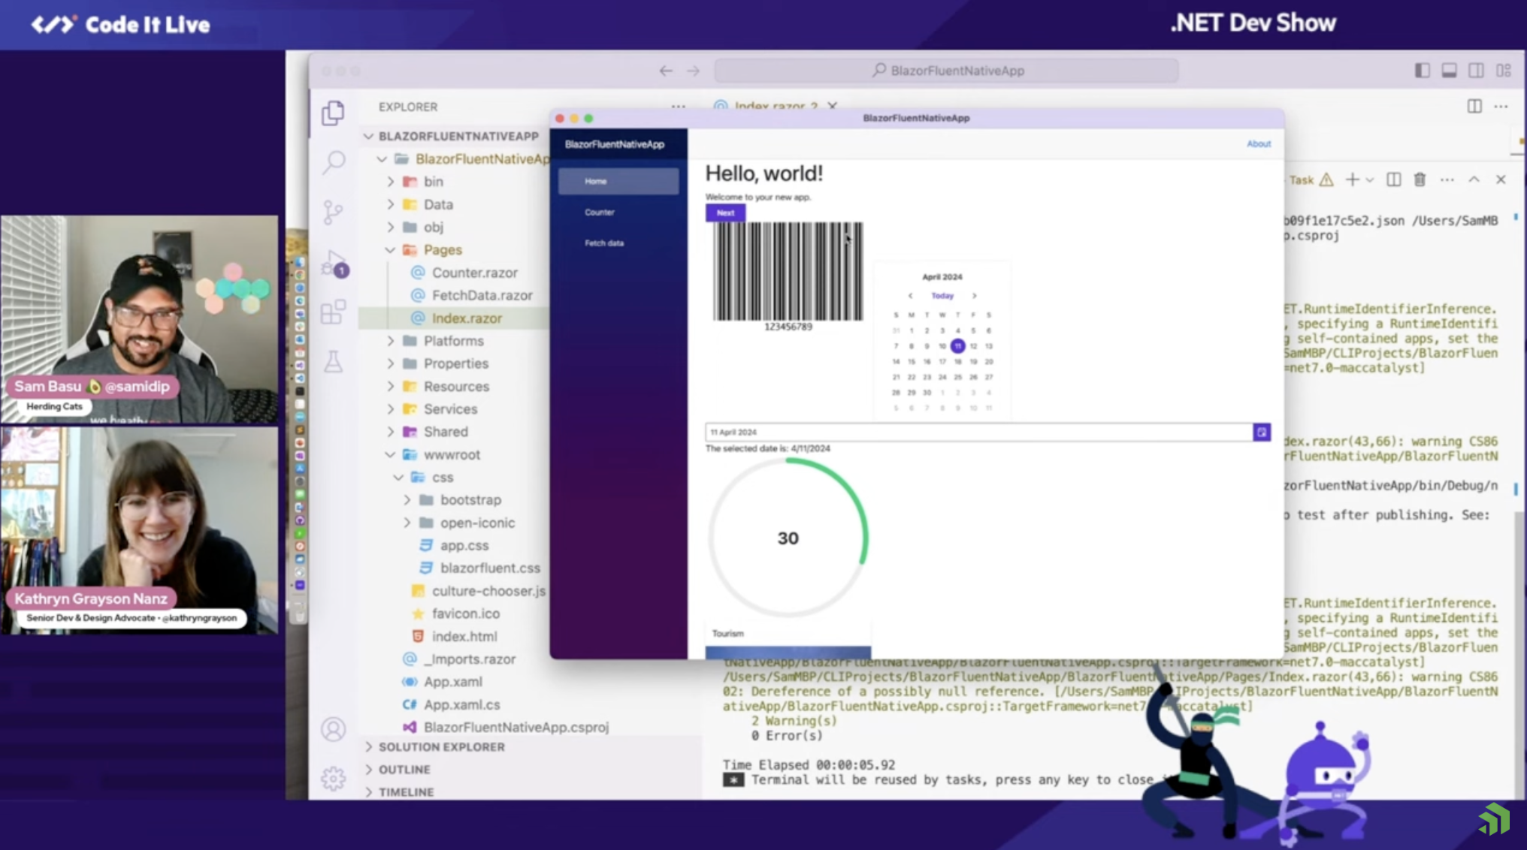Image resolution: width=1527 pixels, height=850 pixels.
Task: Click Today in the calendar
Action: [x=942, y=296]
